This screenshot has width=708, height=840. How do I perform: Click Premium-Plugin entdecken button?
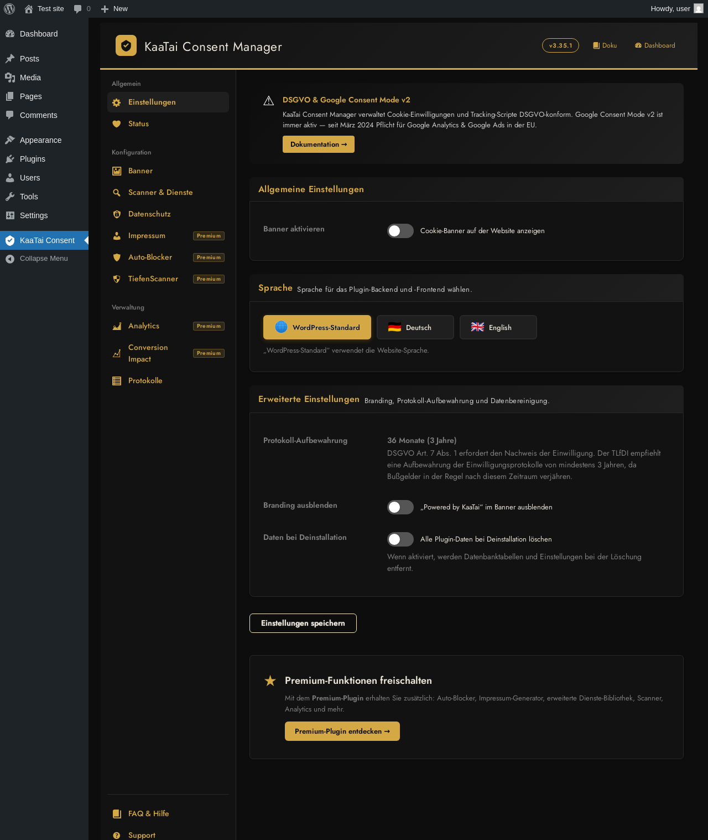point(342,731)
